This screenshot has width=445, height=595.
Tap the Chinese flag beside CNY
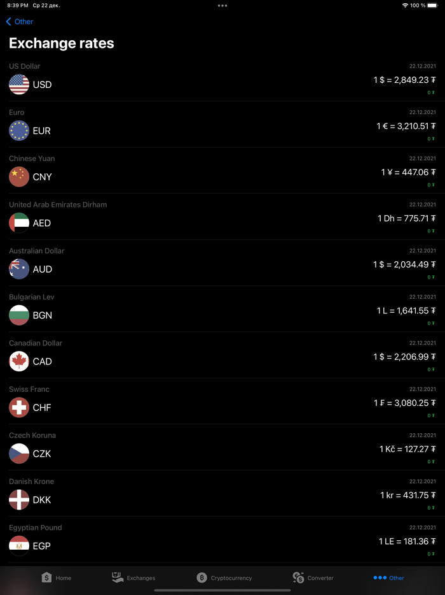(x=18, y=176)
